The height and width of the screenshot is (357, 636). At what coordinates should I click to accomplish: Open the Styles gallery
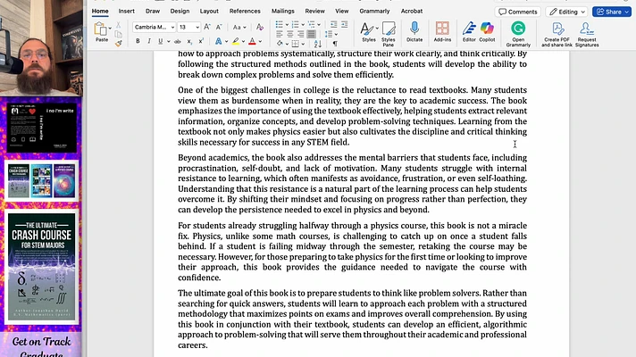pos(368,32)
